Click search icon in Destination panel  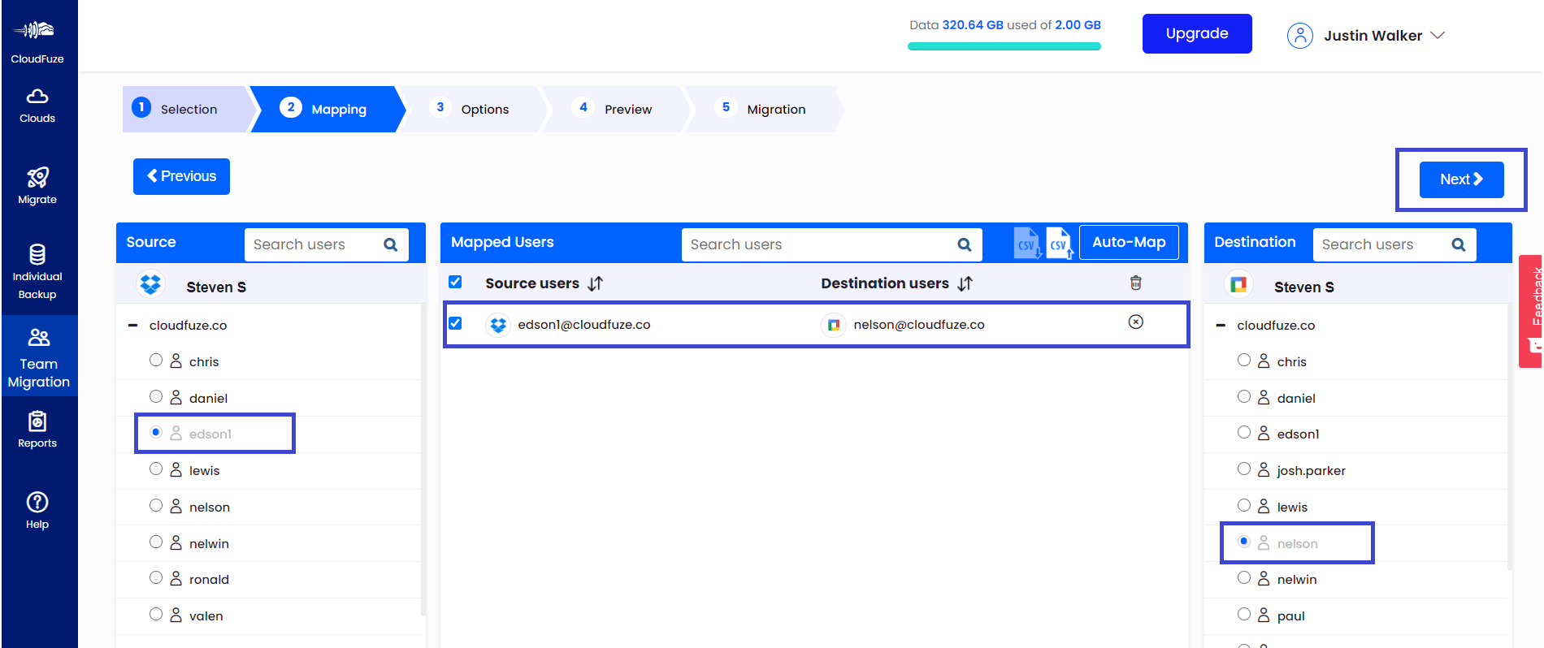tap(1459, 244)
